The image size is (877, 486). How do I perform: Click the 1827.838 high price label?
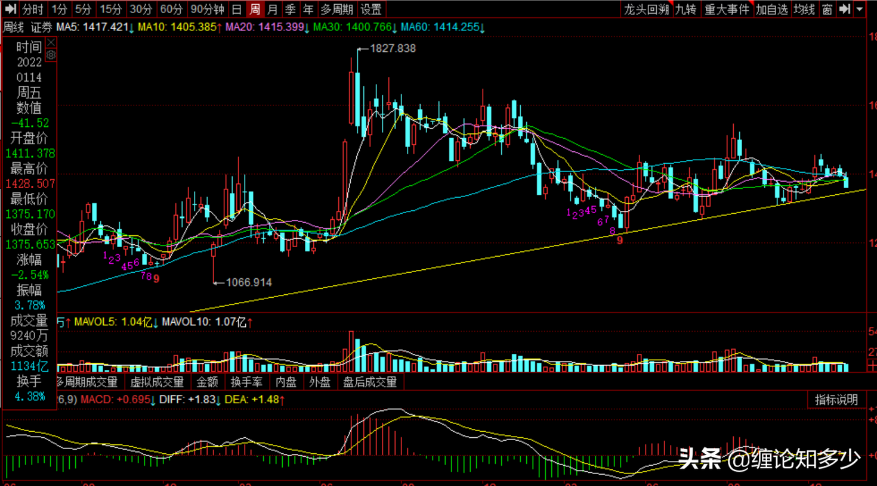[x=393, y=48]
